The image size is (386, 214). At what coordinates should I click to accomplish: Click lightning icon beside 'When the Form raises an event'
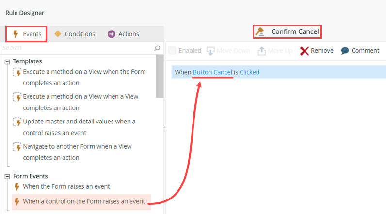coord(17,186)
